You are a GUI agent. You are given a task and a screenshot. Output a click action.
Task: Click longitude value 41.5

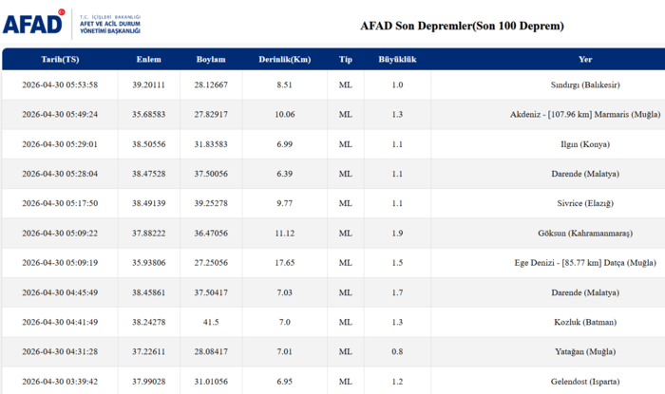click(x=211, y=322)
